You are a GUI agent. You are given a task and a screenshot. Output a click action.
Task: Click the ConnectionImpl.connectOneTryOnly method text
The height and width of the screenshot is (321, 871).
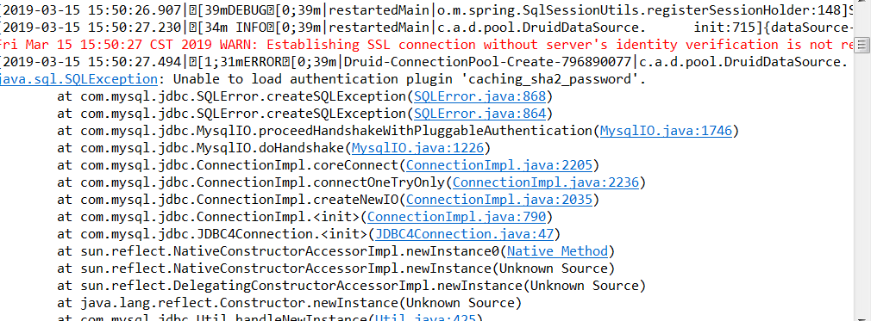tap(321, 182)
